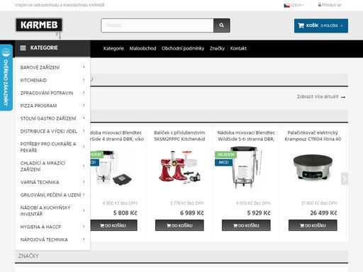This screenshot has height=272, width=363.
Task: Open Obchodní podmínky in the navigation bar
Action: coord(183,49)
